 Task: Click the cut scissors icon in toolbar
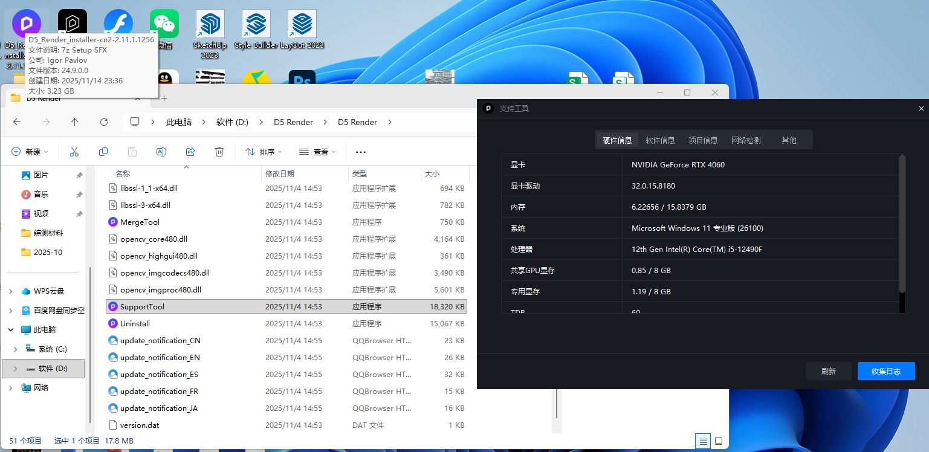[x=74, y=152]
